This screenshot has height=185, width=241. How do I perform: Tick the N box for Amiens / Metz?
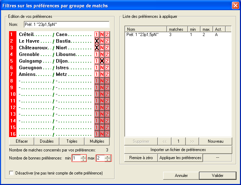pyautogui.click(x=102, y=74)
